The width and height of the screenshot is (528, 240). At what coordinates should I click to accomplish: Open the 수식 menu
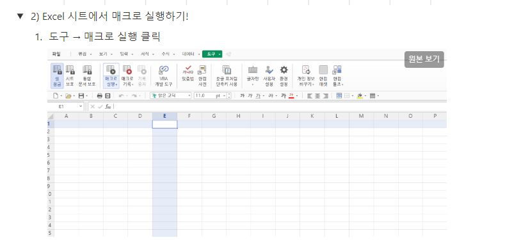click(x=165, y=54)
